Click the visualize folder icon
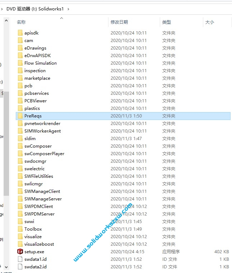Screen dimensions: 232x273 (x=20, y=237)
